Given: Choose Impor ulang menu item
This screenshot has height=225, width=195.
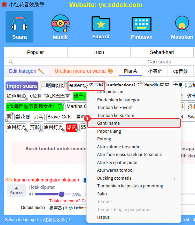Looking at the screenshot, I should [134, 131].
